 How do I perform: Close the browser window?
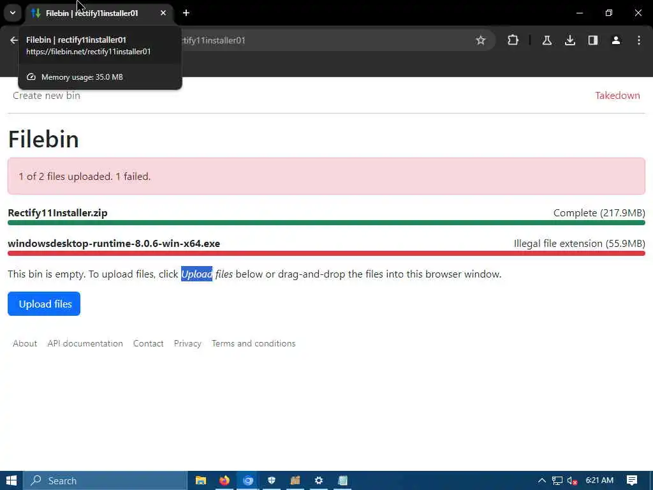(x=638, y=13)
